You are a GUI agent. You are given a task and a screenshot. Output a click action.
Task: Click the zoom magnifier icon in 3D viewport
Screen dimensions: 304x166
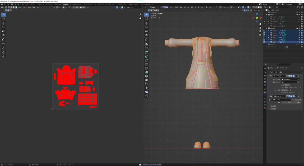tap(260, 24)
